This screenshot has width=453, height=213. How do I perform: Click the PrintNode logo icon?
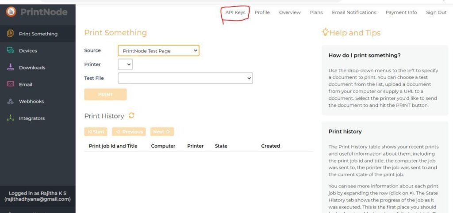point(11,12)
